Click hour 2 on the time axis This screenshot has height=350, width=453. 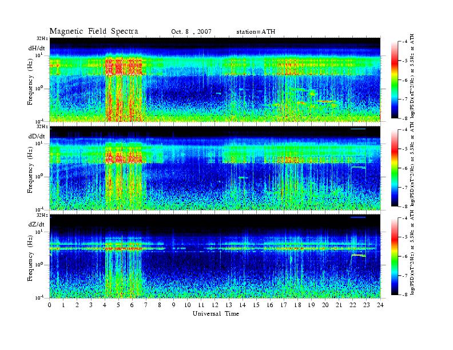click(x=77, y=305)
